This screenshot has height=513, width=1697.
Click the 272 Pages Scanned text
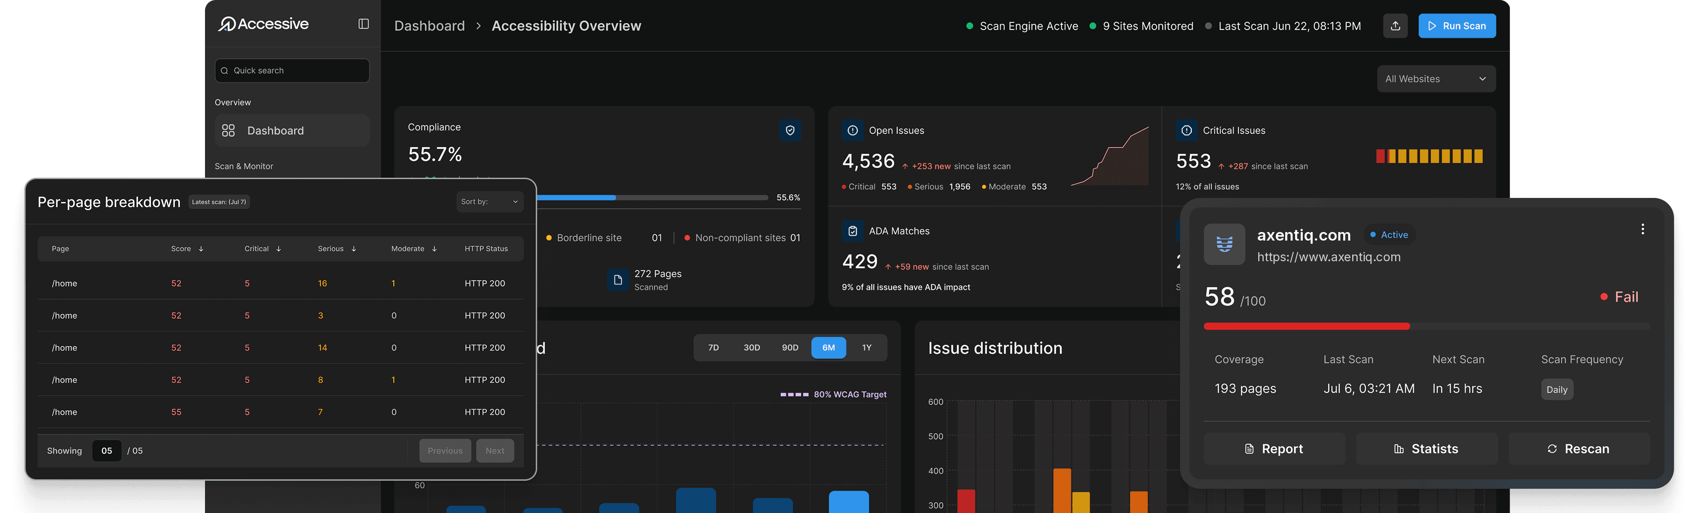pyautogui.click(x=658, y=280)
